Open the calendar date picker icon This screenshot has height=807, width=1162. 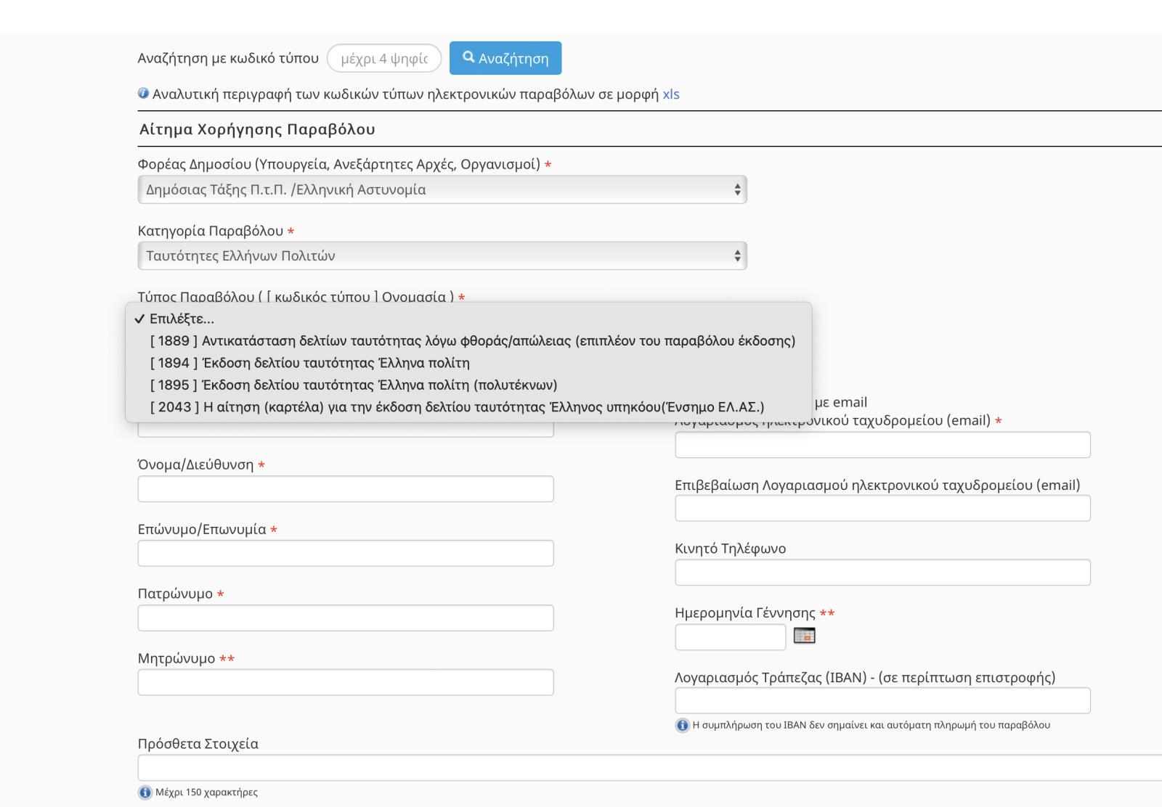tap(805, 636)
